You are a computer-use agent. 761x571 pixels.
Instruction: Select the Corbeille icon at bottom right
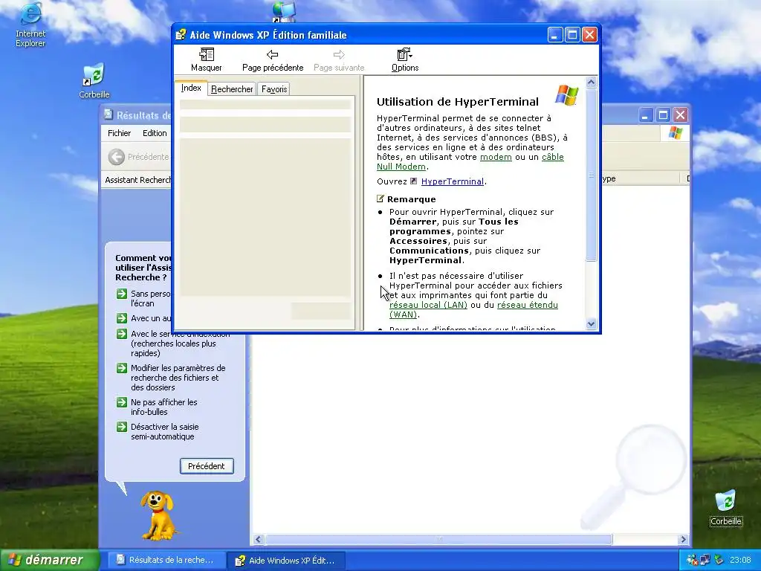click(x=725, y=500)
